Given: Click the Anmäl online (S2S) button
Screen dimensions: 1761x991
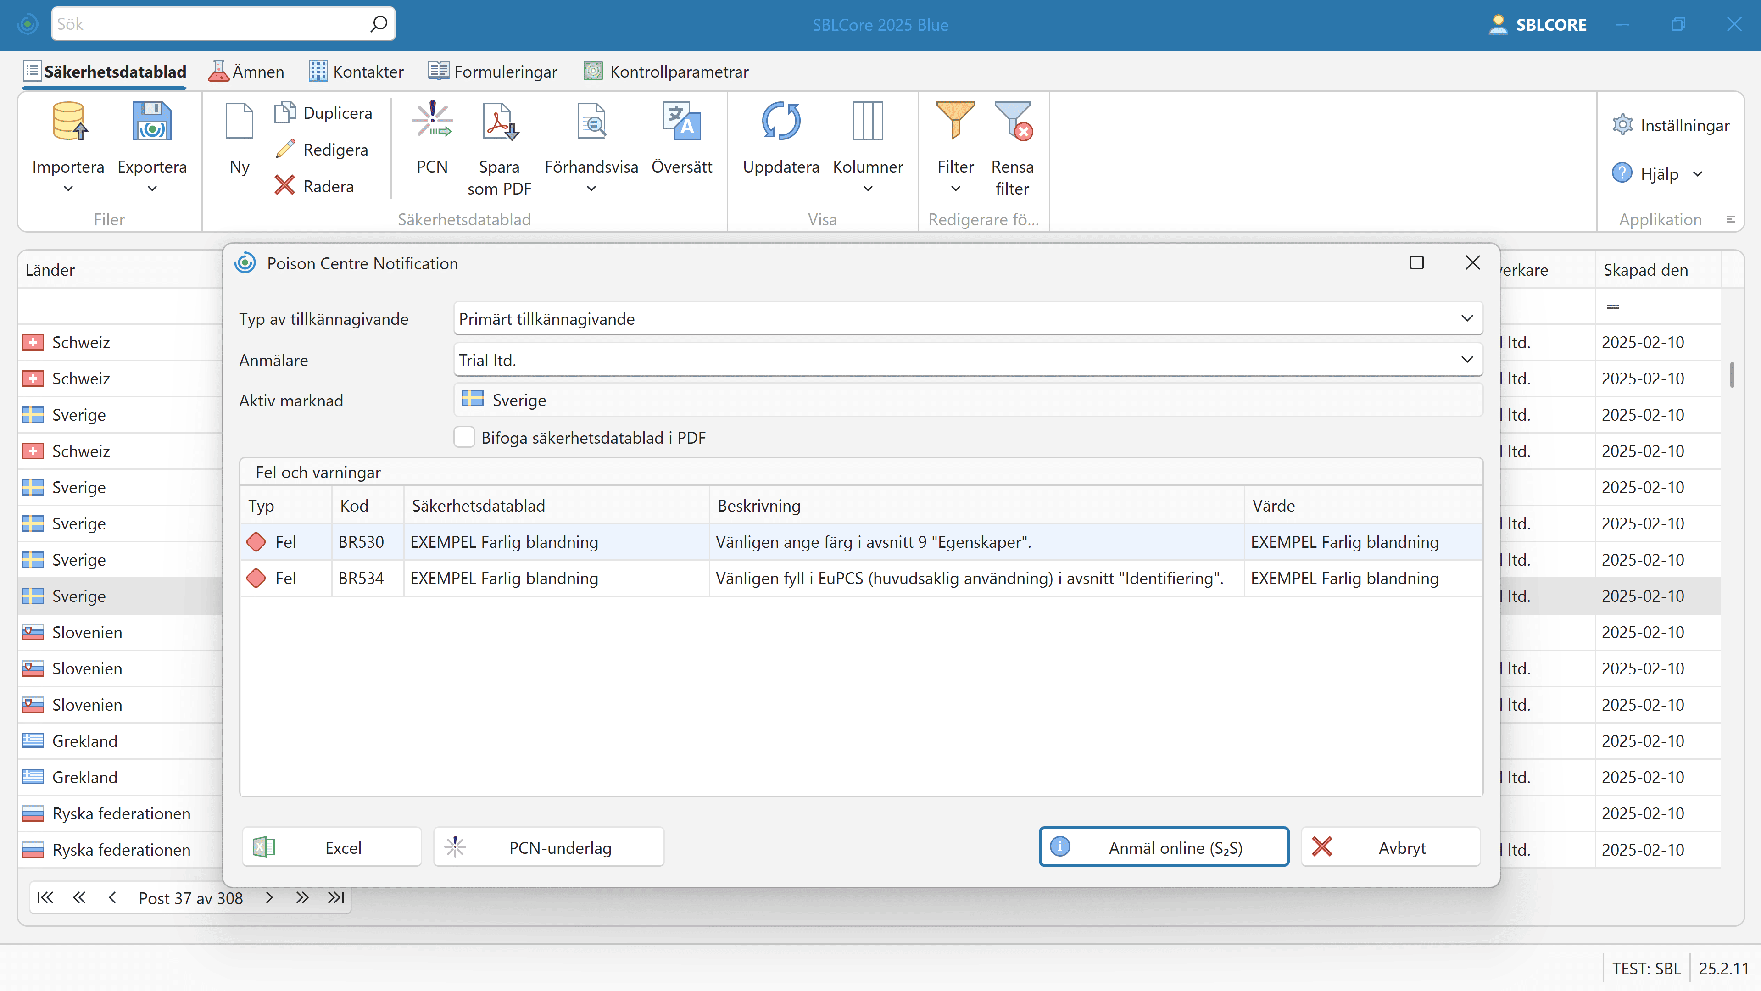Looking at the screenshot, I should pyautogui.click(x=1164, y=847).
